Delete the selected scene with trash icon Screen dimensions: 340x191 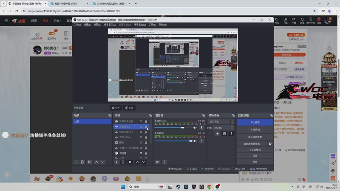[x=82, y=162]
